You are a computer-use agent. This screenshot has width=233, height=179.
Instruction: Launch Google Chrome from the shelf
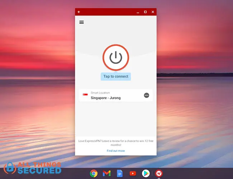pos(94,173)
